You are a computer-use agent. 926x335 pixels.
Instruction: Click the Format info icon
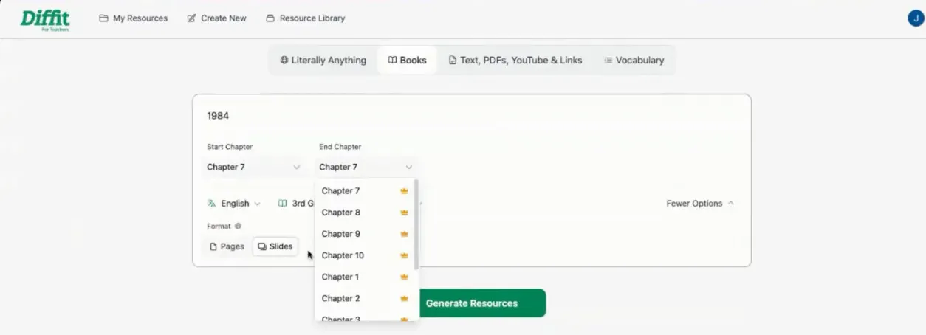[x=238, y=227]
